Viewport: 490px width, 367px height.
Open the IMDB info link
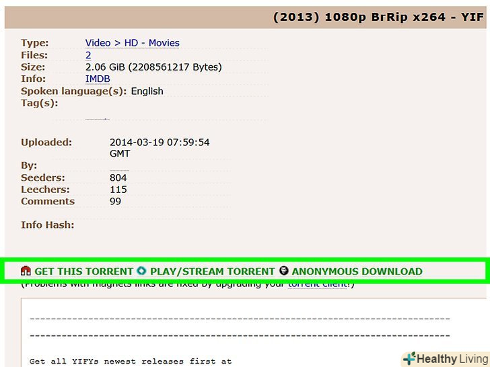[x=98, y=79]
